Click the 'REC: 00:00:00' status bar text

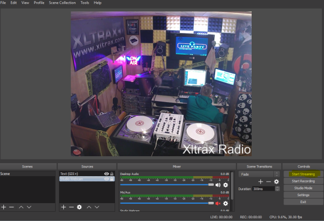pos(251,217)
